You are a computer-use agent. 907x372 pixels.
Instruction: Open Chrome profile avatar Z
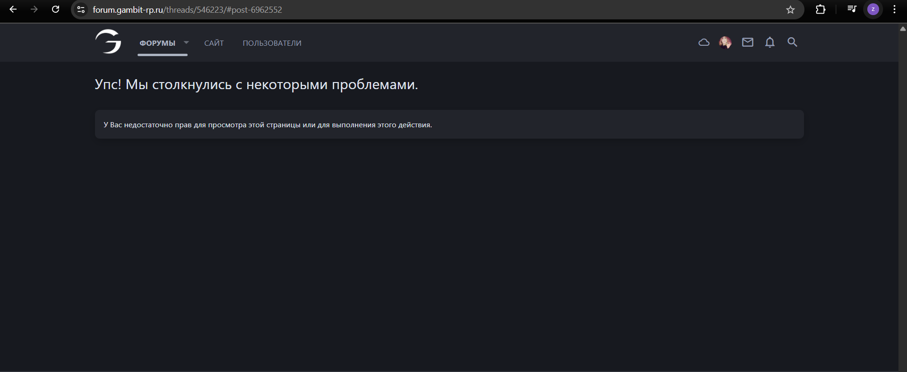872,9
